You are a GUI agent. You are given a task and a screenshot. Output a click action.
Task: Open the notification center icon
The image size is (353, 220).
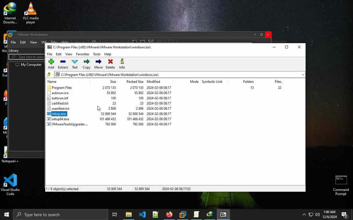(344, 215)
